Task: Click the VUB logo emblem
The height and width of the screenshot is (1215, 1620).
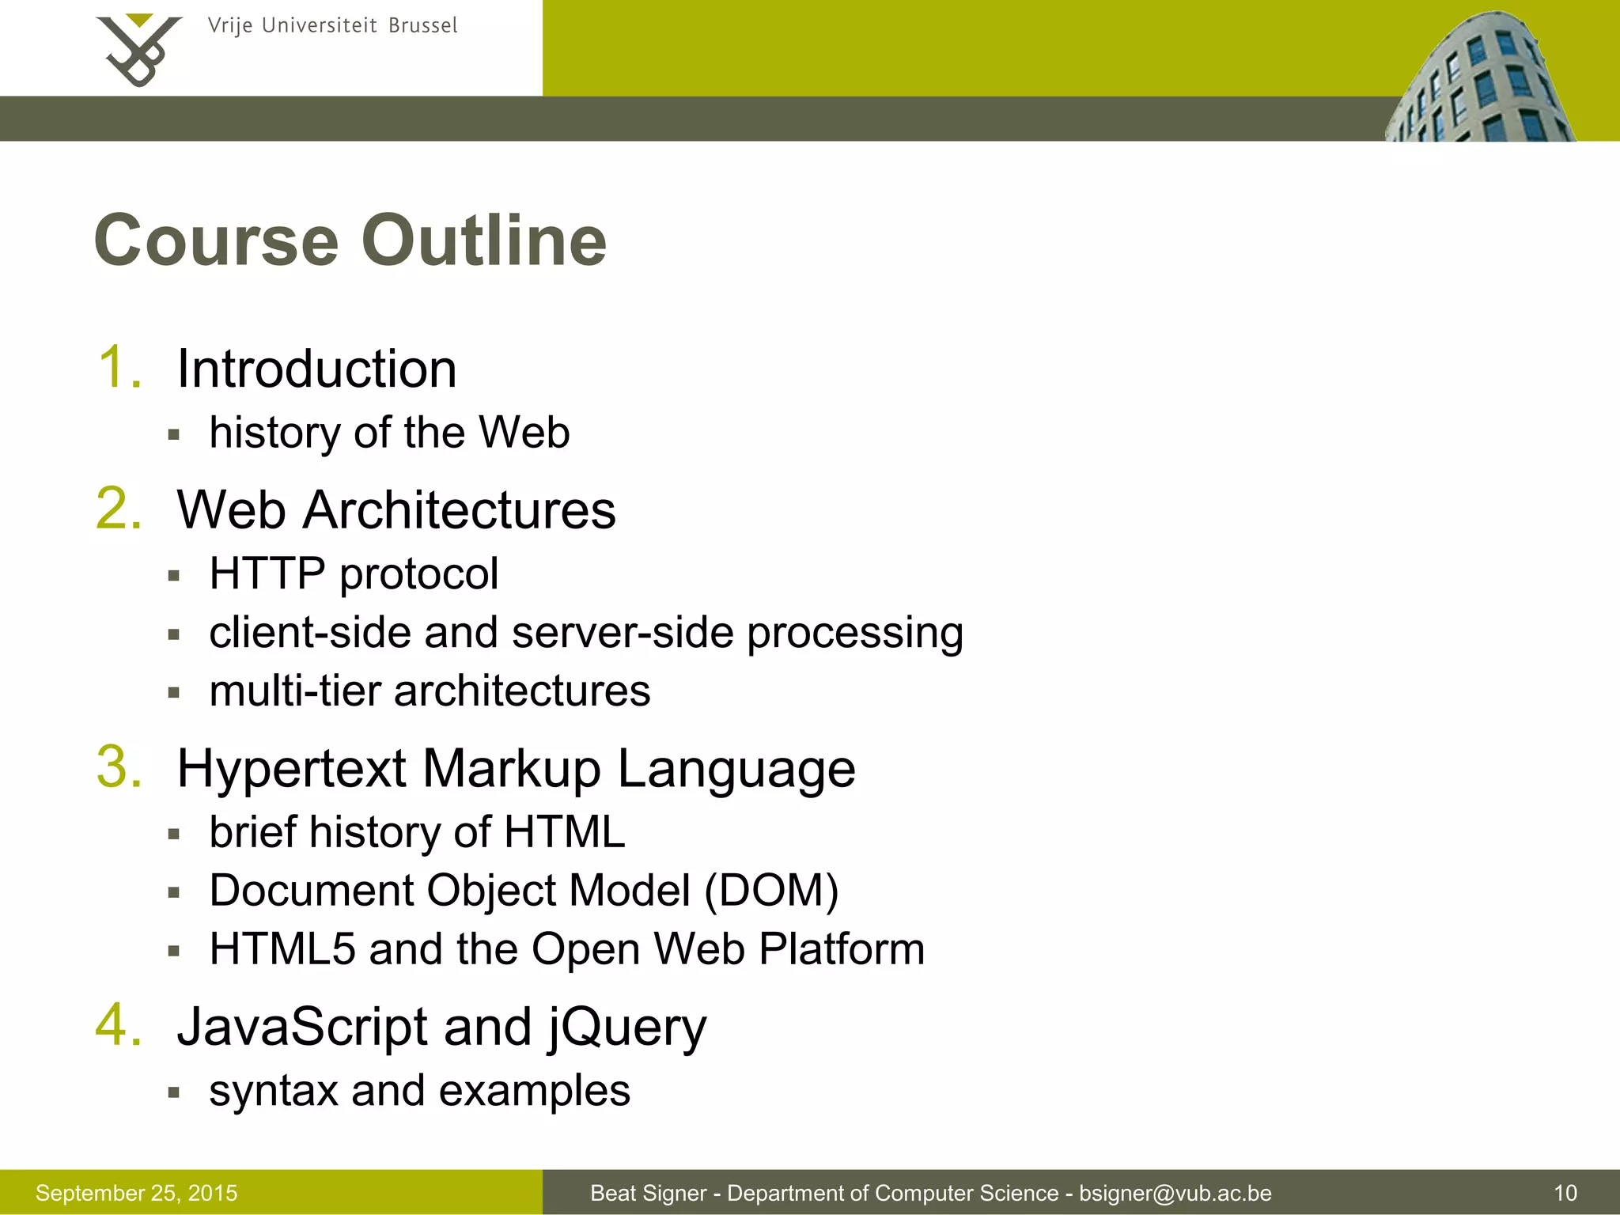Action: click(138, 49)
